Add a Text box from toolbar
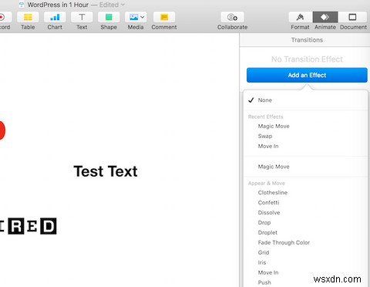 pyautogui.click(x=82, y=17)
